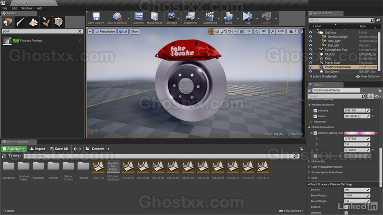Click the Show button in viewport
Screen dimensions: 383x215
(134, 31)
